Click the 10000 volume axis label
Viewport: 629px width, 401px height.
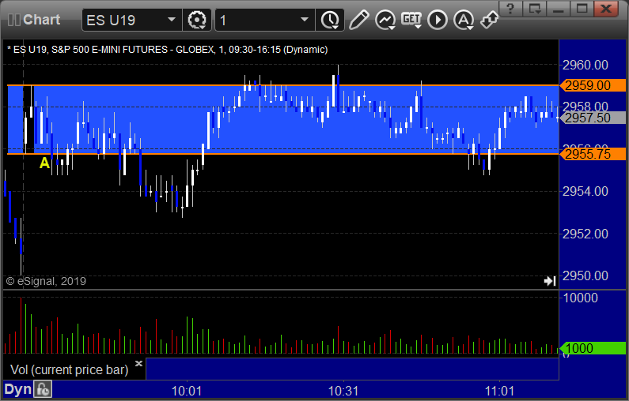pyautogui.click(x=581, y=298)
